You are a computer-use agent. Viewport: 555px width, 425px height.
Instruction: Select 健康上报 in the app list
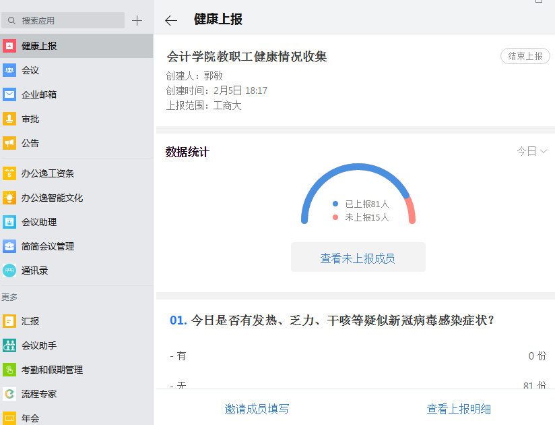coord(39,46)
